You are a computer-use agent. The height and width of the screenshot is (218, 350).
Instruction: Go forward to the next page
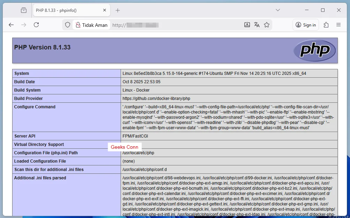point(23,24)
